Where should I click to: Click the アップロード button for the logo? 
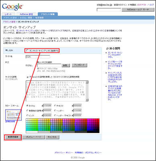(x=80, y=65)
